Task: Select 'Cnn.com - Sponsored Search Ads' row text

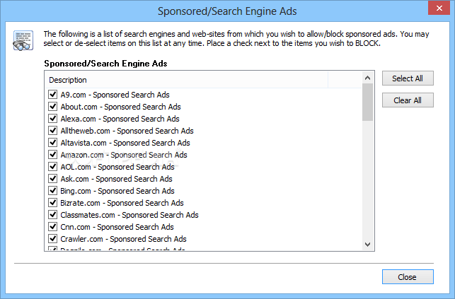Action: [117, 227]
